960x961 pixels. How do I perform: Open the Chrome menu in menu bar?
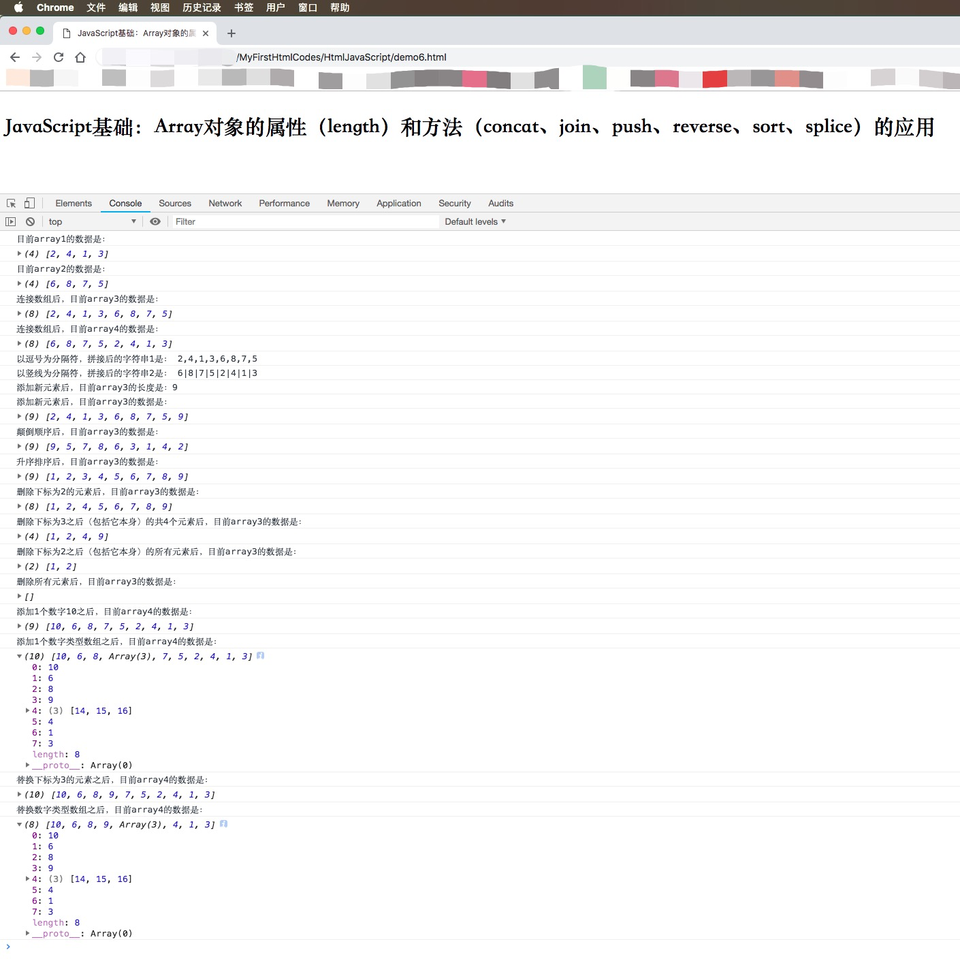pos(55,7)
